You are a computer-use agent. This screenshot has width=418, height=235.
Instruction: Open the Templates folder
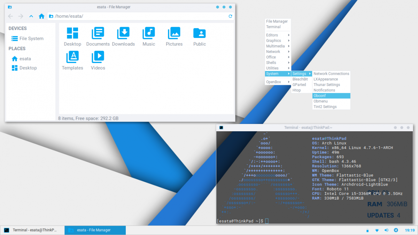72,61
